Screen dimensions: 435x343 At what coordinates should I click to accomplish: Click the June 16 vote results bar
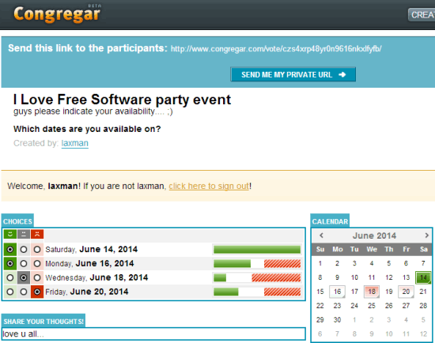point(257,263)
